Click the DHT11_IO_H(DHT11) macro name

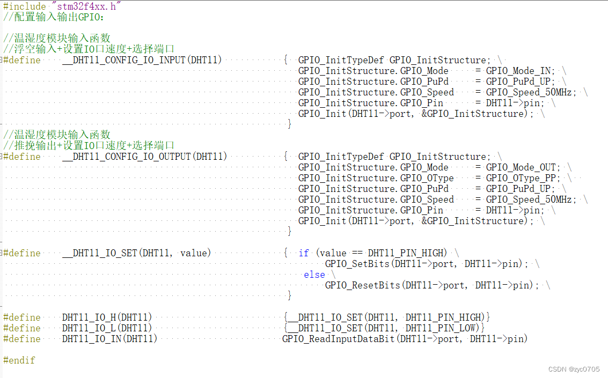107,317
